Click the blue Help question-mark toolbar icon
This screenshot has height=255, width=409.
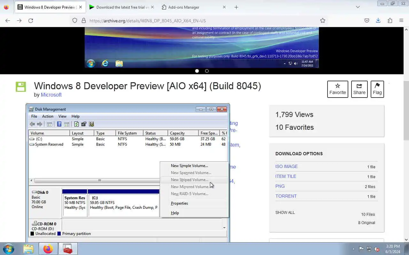pos(59,124)
